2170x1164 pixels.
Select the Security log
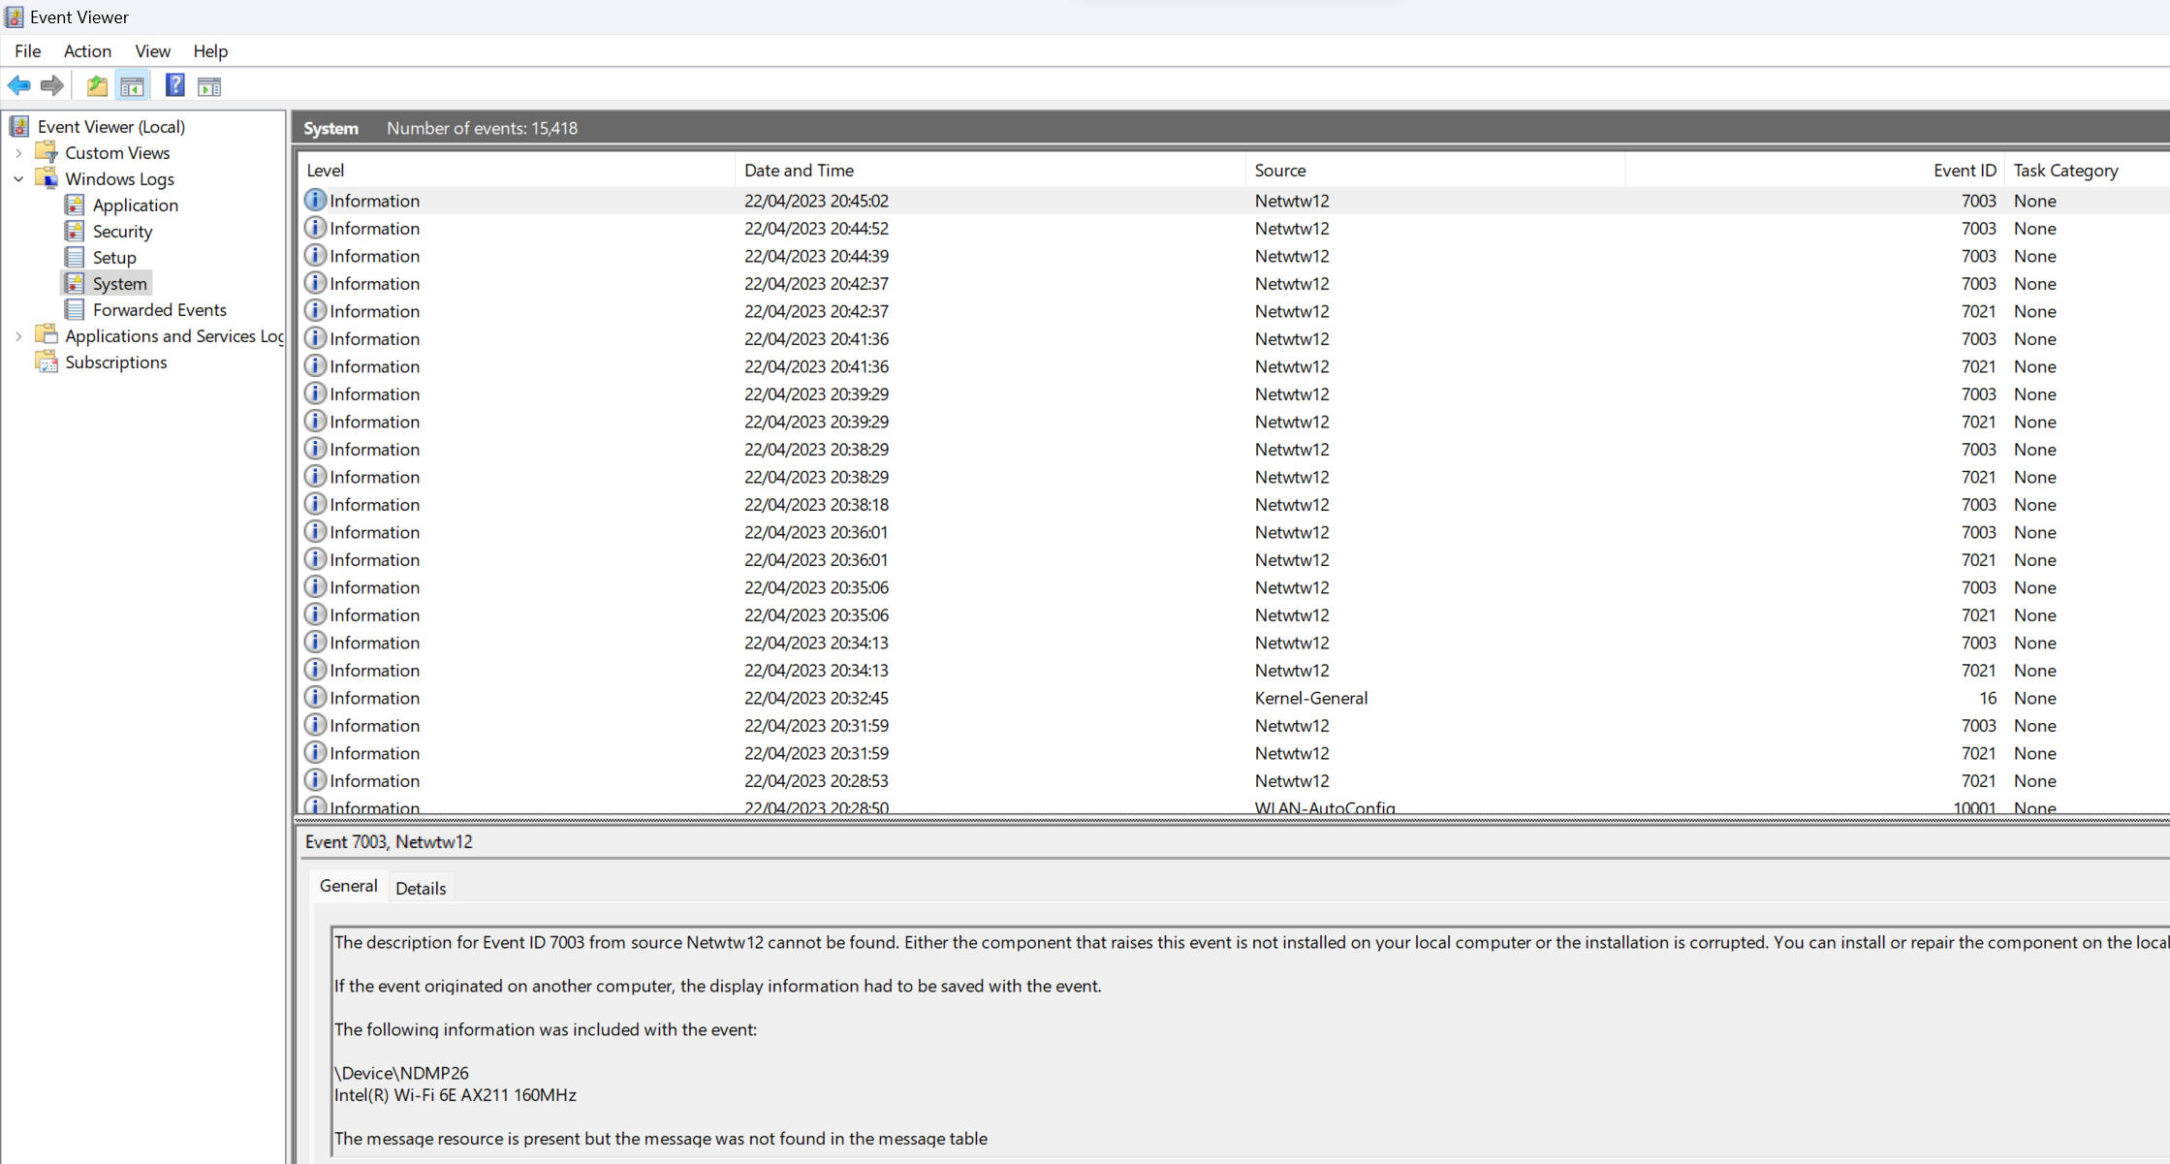point(122,231)
